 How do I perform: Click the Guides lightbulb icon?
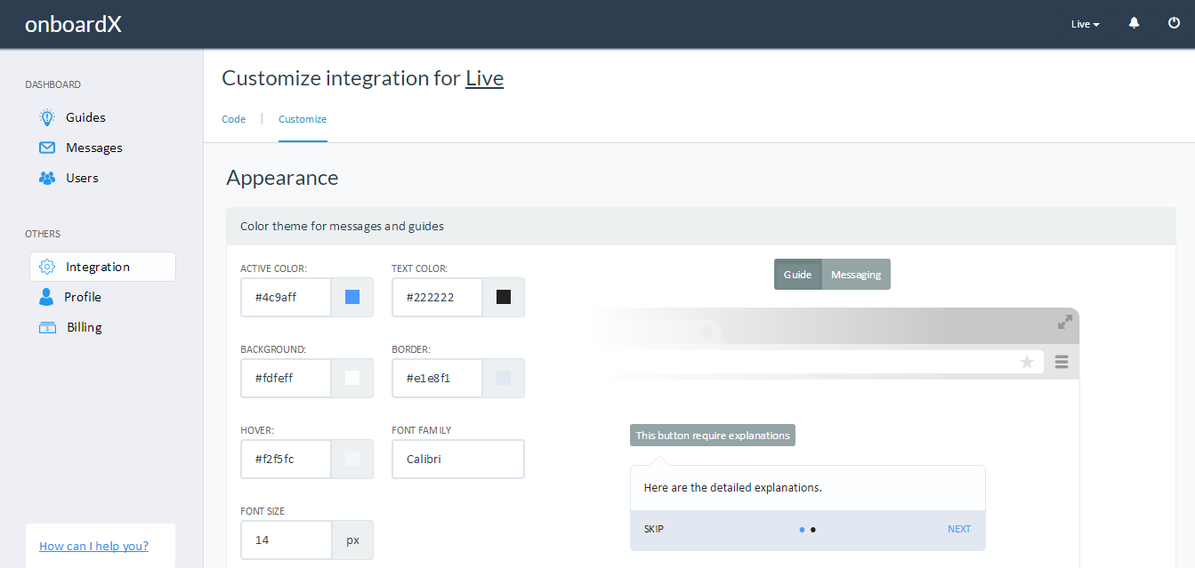(47, 117)
